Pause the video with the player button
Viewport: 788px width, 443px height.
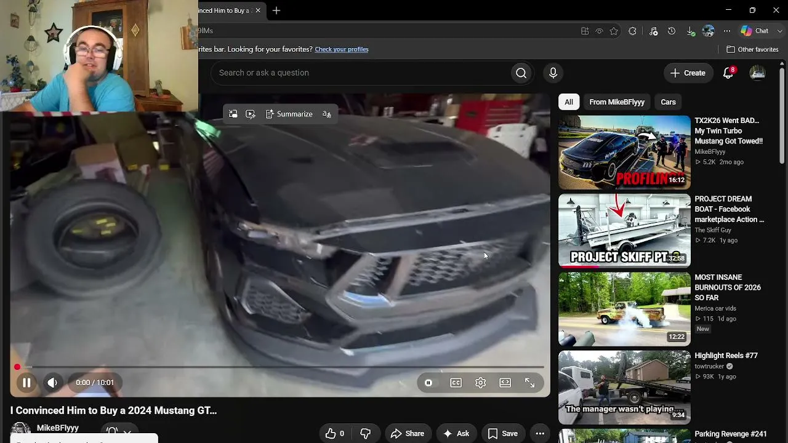[26, 383]
